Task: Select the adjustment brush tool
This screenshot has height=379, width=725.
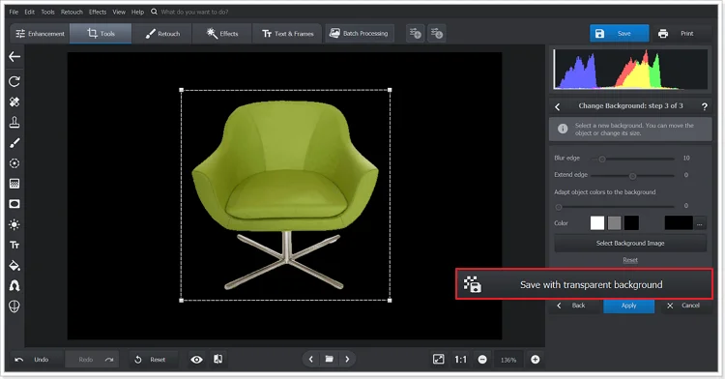Action: pyautogui.click(x=14, y=143)
